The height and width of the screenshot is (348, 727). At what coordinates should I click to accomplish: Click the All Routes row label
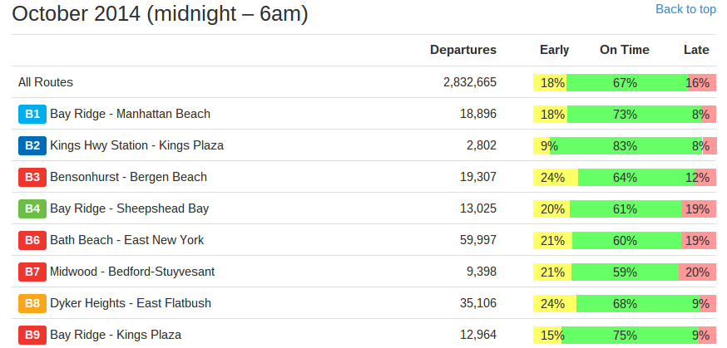pos(46,82)
